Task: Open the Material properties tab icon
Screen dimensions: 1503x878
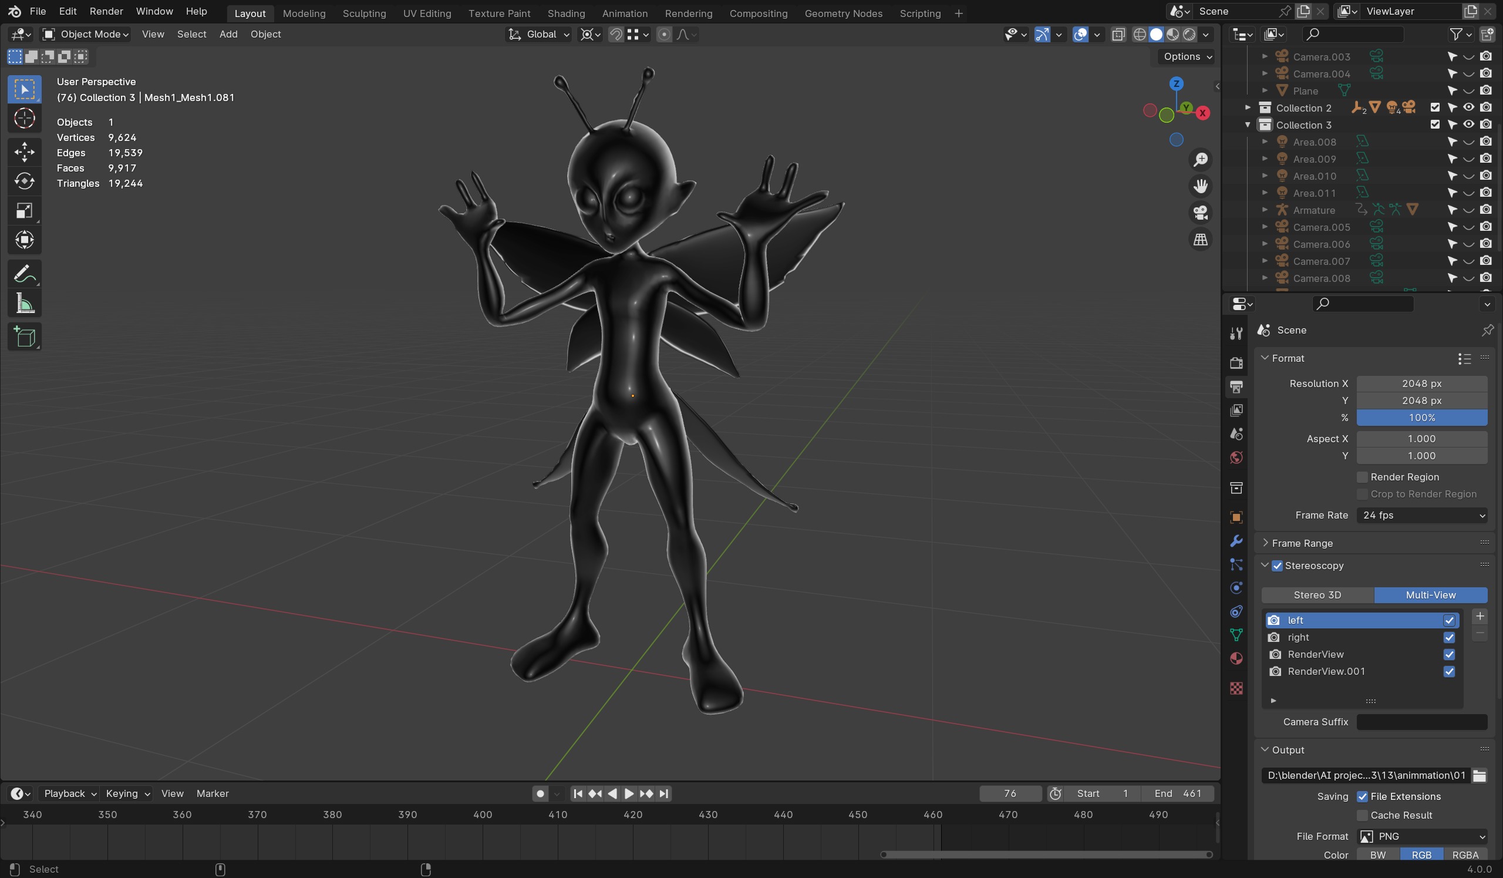Action: pyautogui.click(x=1236, y=658)
